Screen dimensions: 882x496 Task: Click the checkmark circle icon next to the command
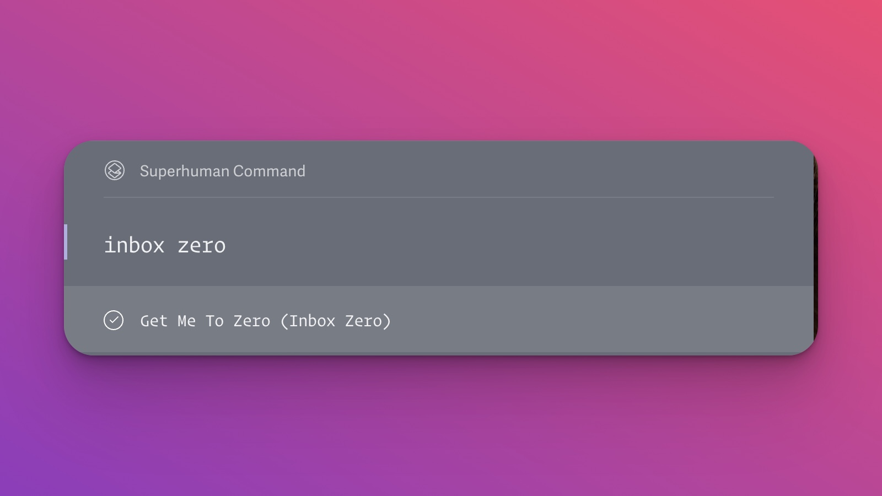point(114,320)
